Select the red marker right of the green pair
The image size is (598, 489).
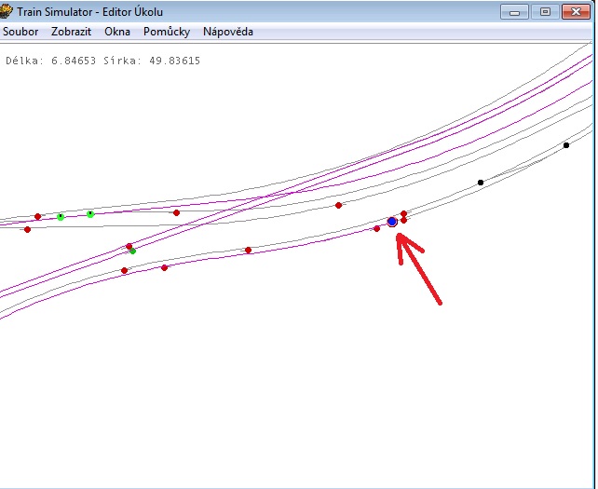pos(176,212)
